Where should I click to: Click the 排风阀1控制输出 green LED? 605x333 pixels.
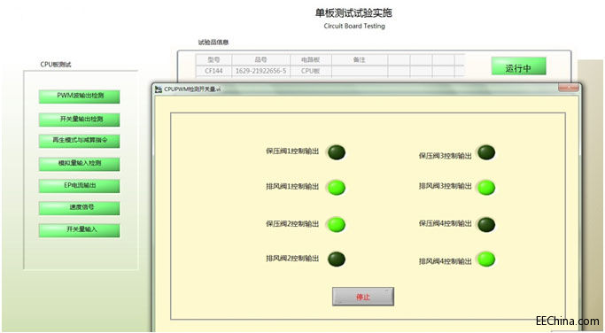tap(337, 188)
